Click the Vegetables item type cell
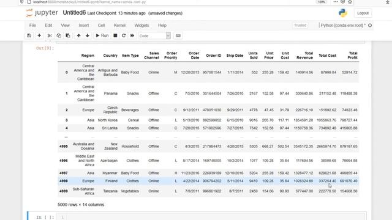 (x=130, y=191)
